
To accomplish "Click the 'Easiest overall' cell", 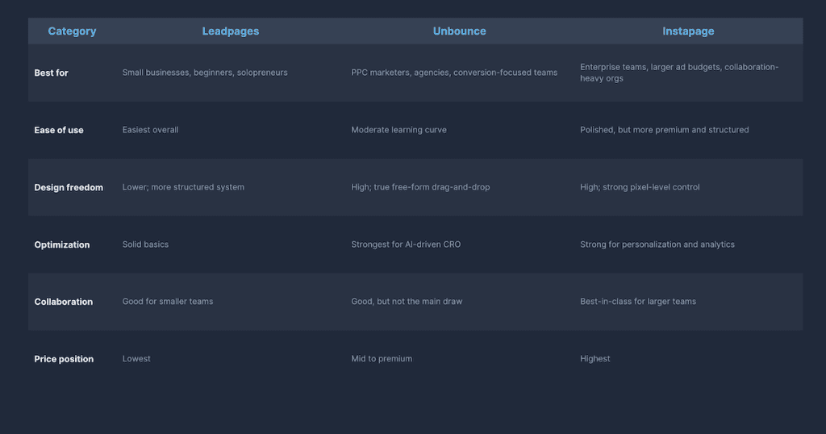I will [x=150, y=130].
